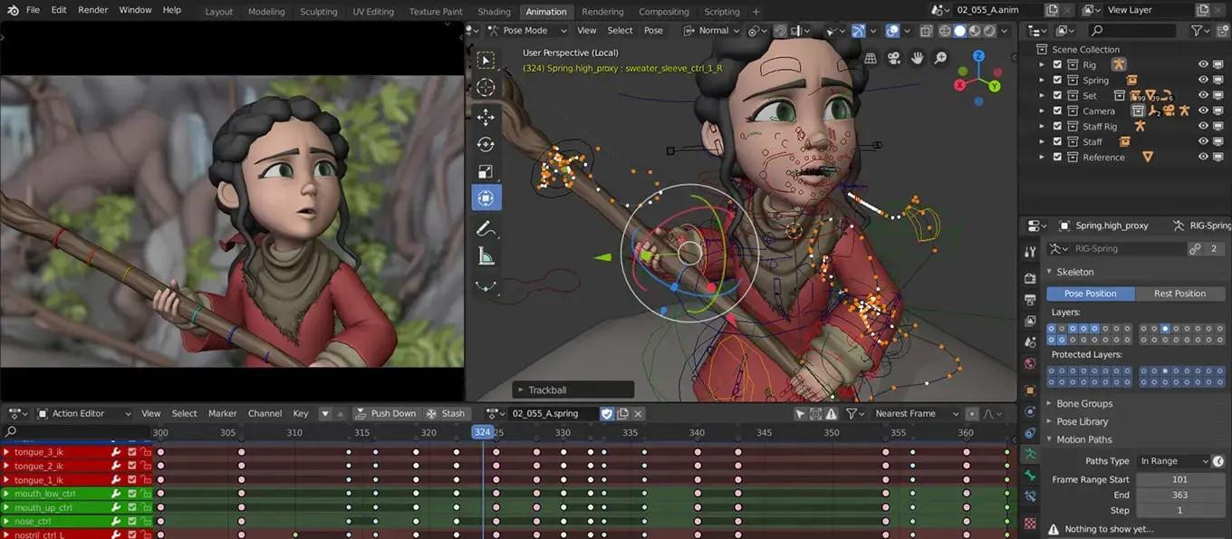Switch to the Rendering workspace tab
Screen dimensions: 1232x539
click(x=602, y=12)
